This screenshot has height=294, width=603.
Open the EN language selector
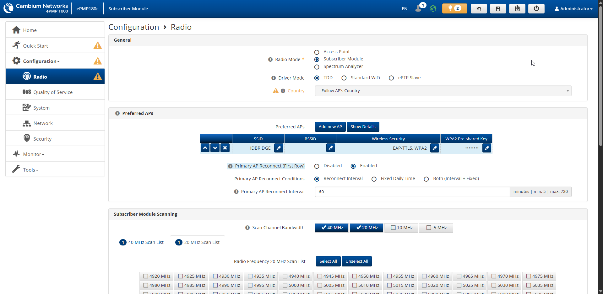pyautogui.click(x=405, y=9)
